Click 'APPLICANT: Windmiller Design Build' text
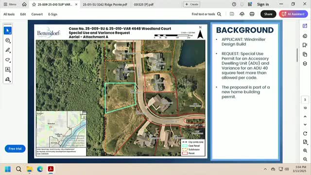 coord(243,42)
